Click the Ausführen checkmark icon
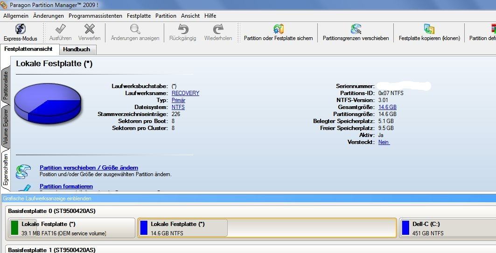 point(60,29)
